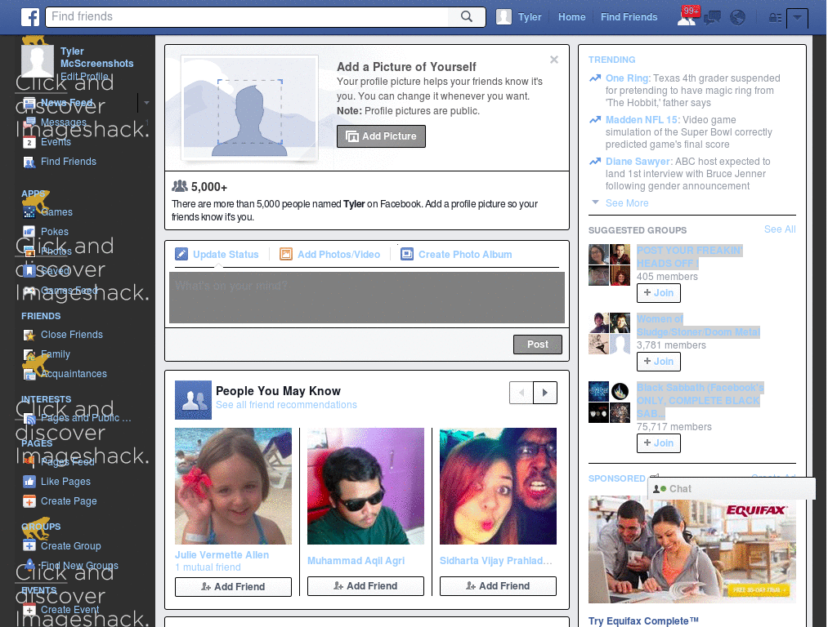Open One Ring trending topic
The width and height of the screenshot is (837, 627).
click(627, 78)
